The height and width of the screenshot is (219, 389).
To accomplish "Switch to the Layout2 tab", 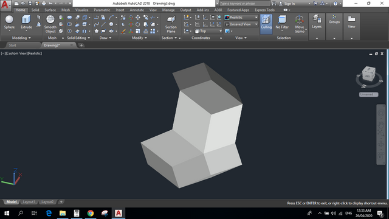I will pos(47,202).
